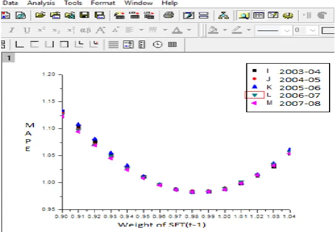The height and width of the screenshot is (232, 335).
Task: Click the Results Log magnifier icon
Action: tap(244, 16)
